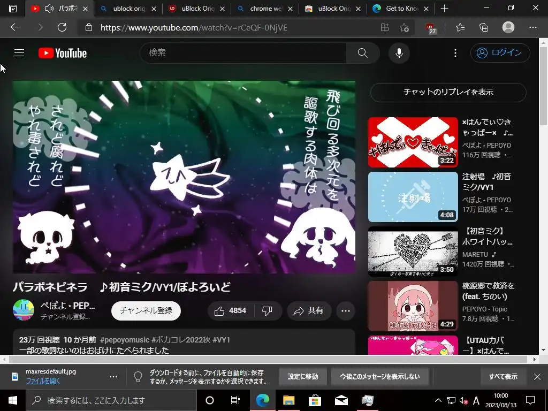This screenshot has height=411, width=548.
Task: Go back with browser back arrow
Action: [15, 27]
